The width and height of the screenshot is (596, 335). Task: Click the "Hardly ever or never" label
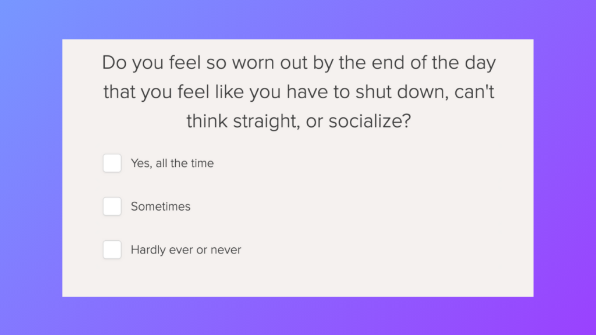point(186,250)
